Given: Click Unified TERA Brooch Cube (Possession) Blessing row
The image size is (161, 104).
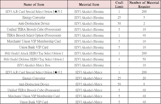Looking at the screenshot, I should [x=34, y=29].
